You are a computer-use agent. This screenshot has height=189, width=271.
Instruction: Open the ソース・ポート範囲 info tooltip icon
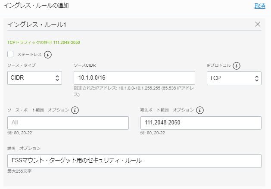75,110
